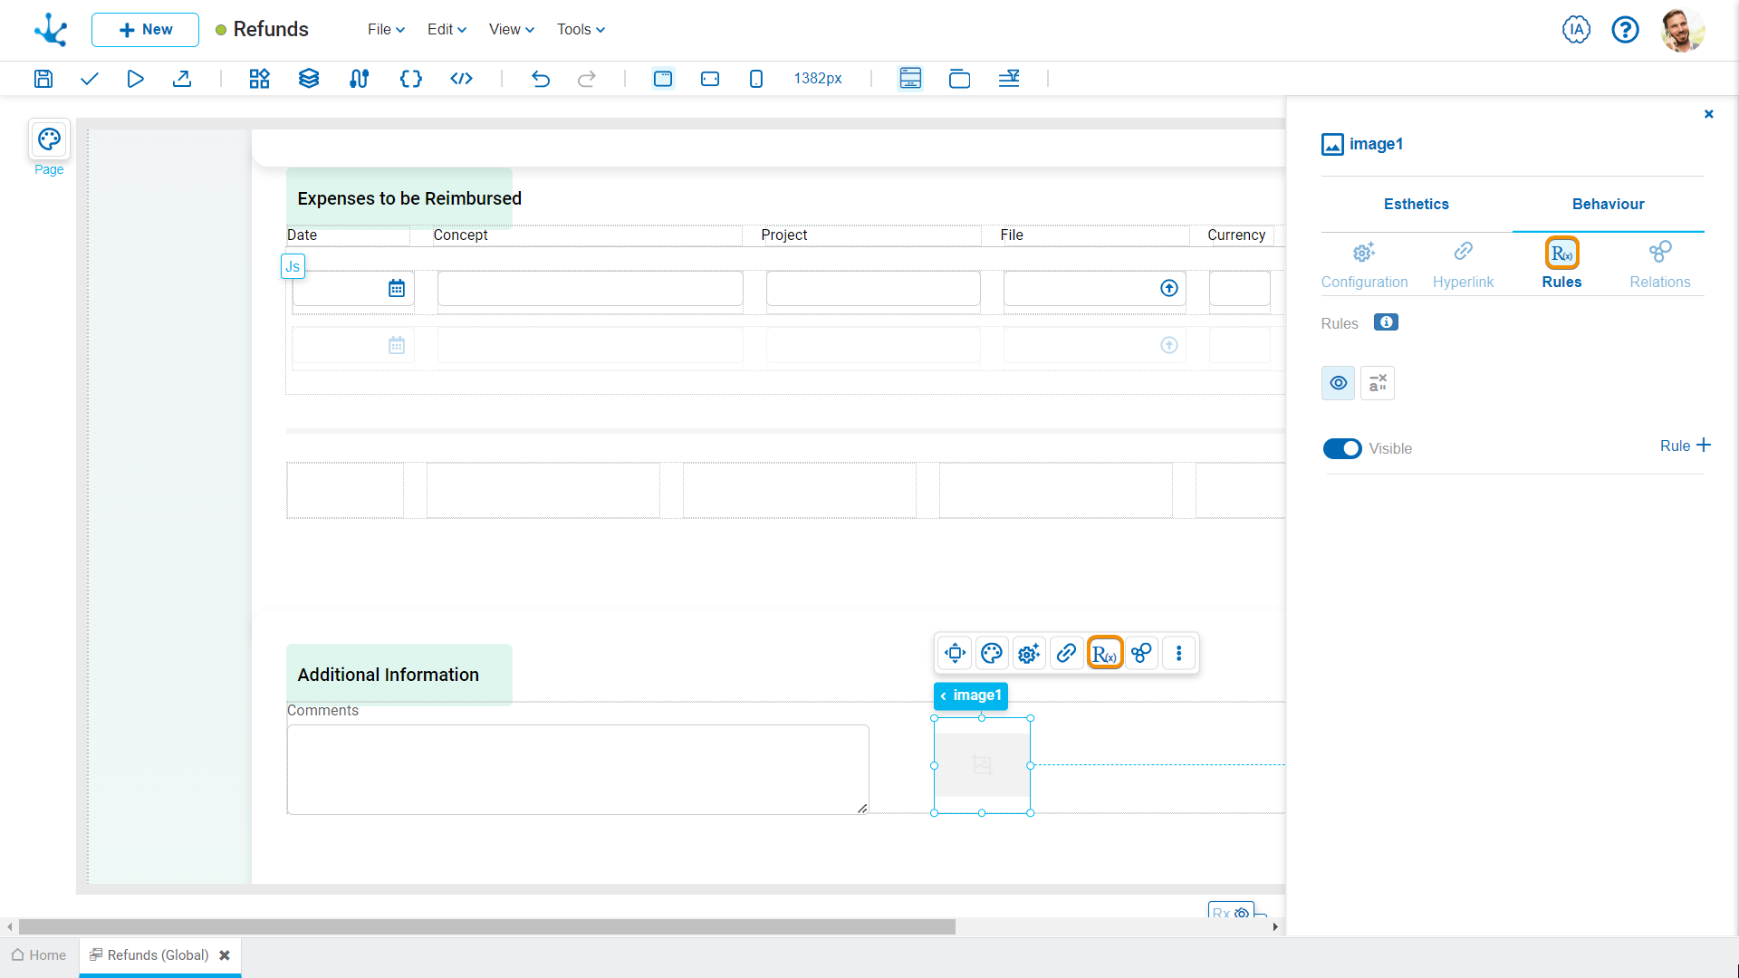Click the paint/style icon on image1 toolbar
Image resolution: width=1739 pixels, height=978 pixels.
click(993, 653)
